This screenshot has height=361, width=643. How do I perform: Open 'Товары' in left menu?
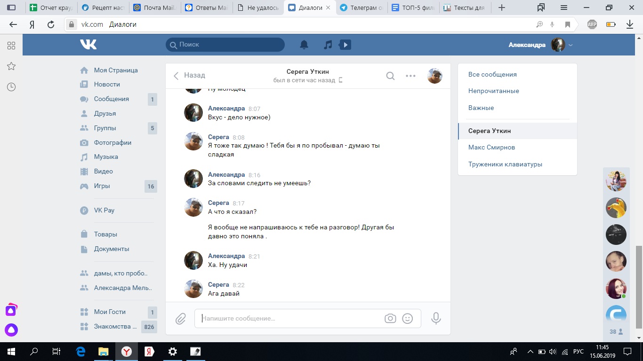click(105, 234)
